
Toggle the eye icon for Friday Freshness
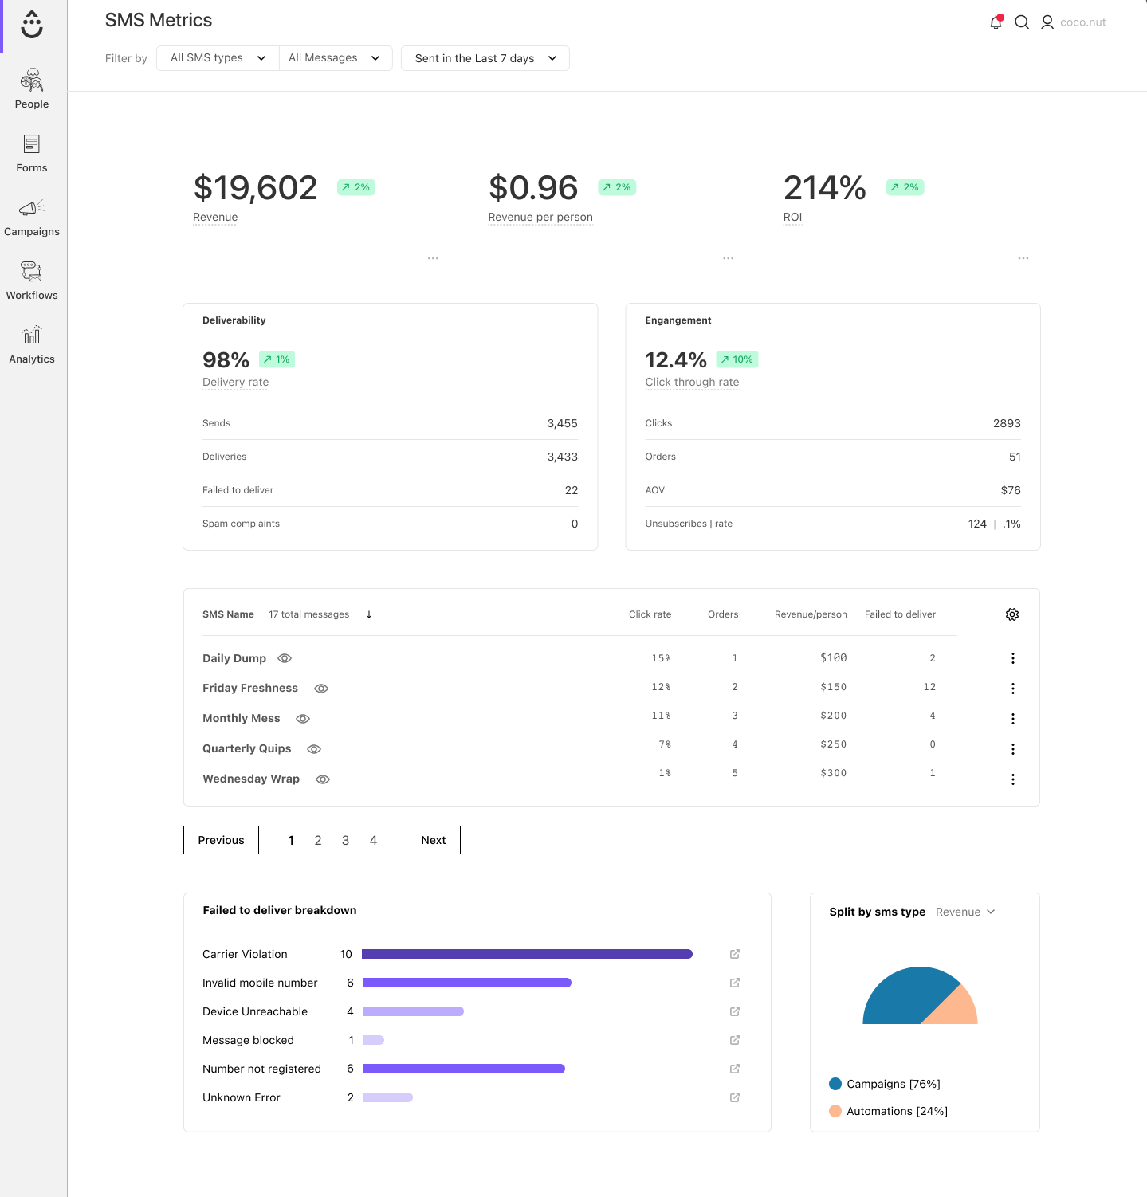click(321, 689)
